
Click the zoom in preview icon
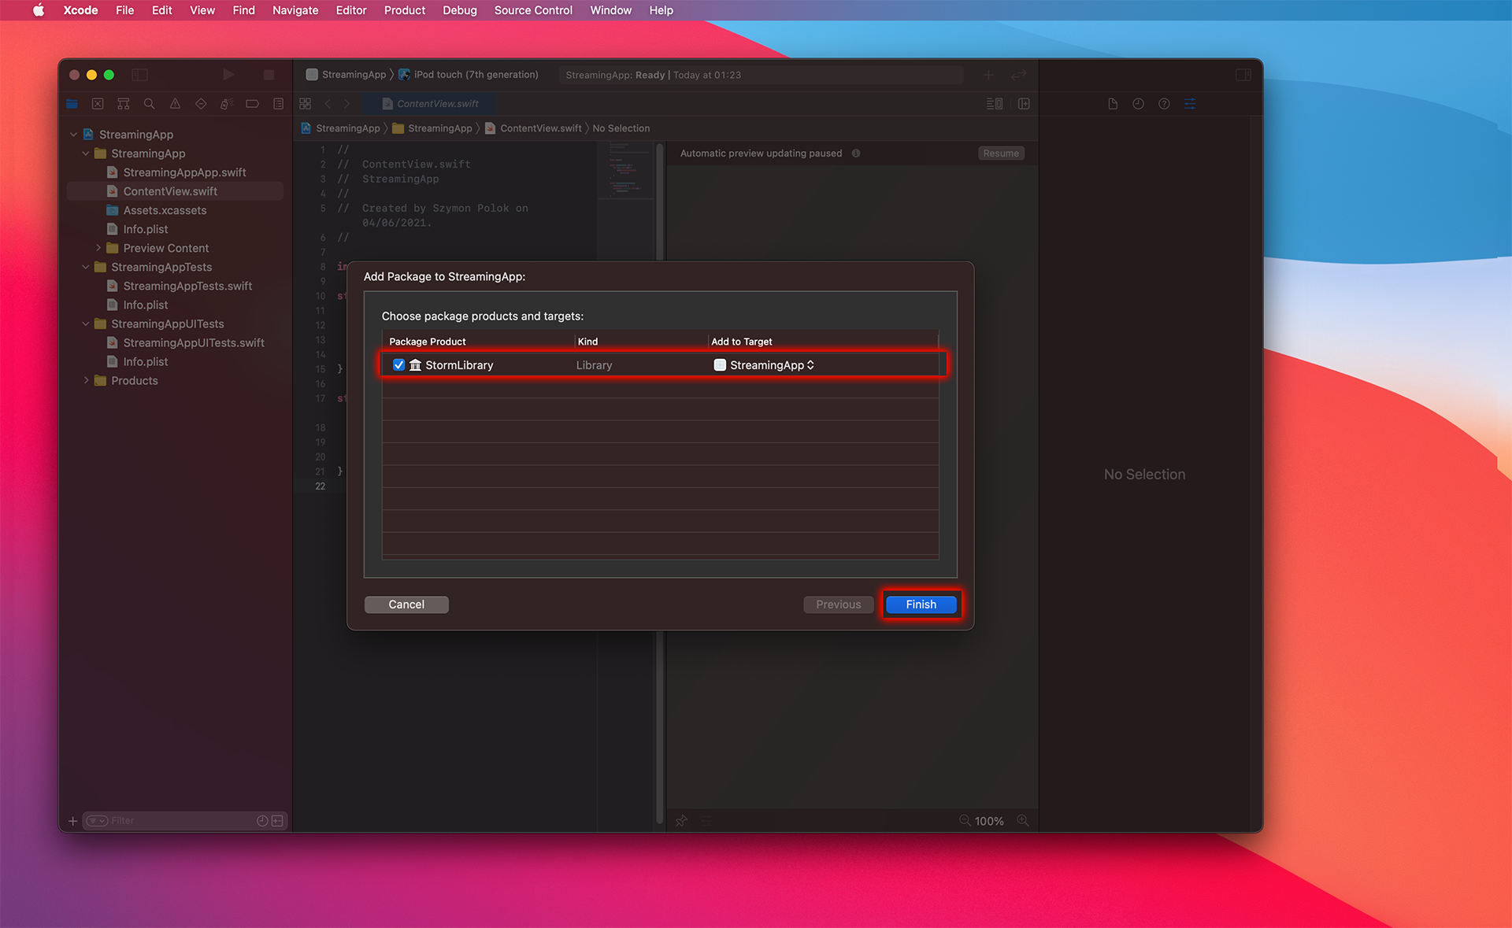point(1022,820)
